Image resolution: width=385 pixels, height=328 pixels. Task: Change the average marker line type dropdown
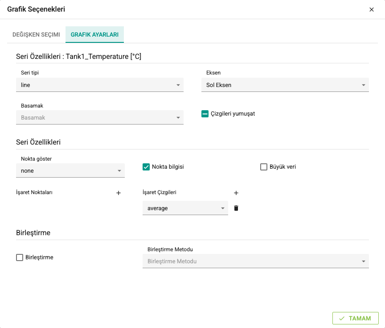[x=185, y=208]
